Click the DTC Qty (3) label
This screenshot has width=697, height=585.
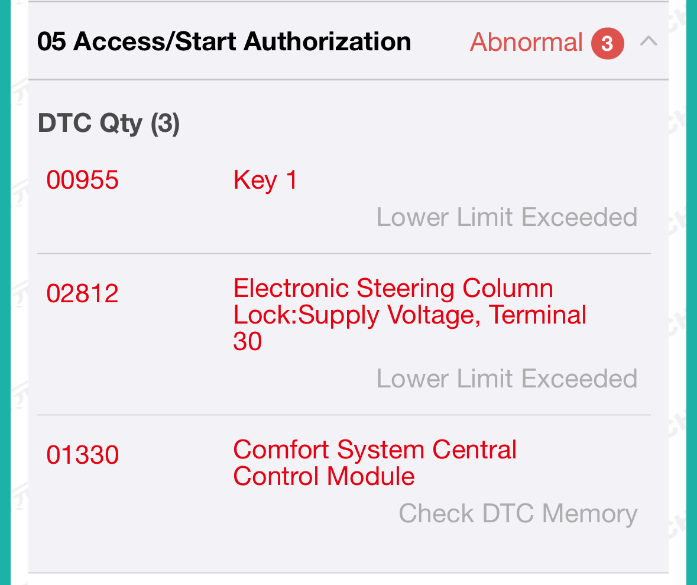coord(109,124)
